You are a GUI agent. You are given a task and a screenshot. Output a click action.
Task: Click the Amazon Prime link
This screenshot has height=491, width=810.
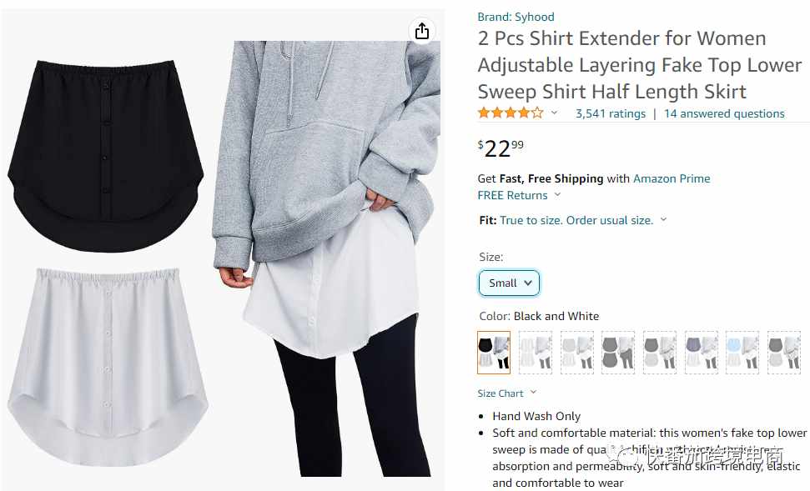click(x=672, y=178)
